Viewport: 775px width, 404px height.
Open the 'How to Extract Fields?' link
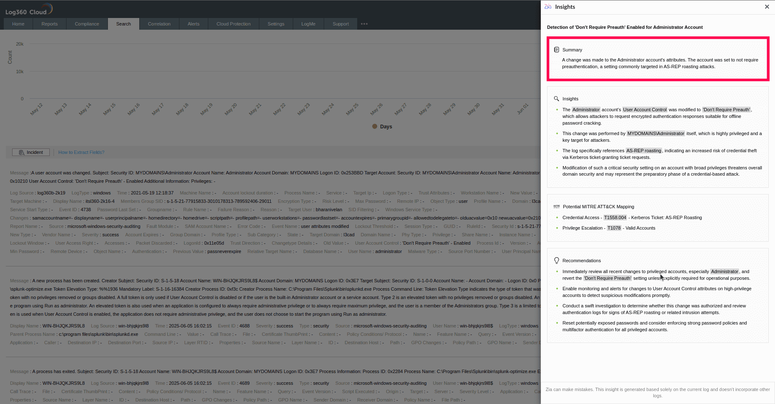(x=81, y=152)
